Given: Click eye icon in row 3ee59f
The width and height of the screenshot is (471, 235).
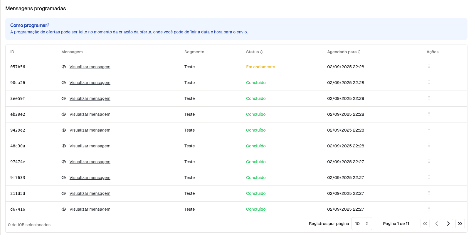Looking at the screenshot, I should [x=63, y=98].
